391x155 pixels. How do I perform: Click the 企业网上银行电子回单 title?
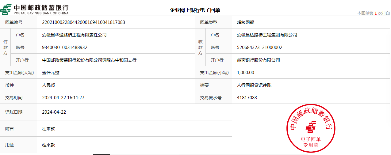coord(195,10)
